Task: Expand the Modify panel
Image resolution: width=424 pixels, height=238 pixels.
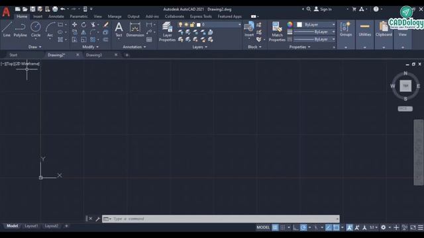Action: (90, 47)
